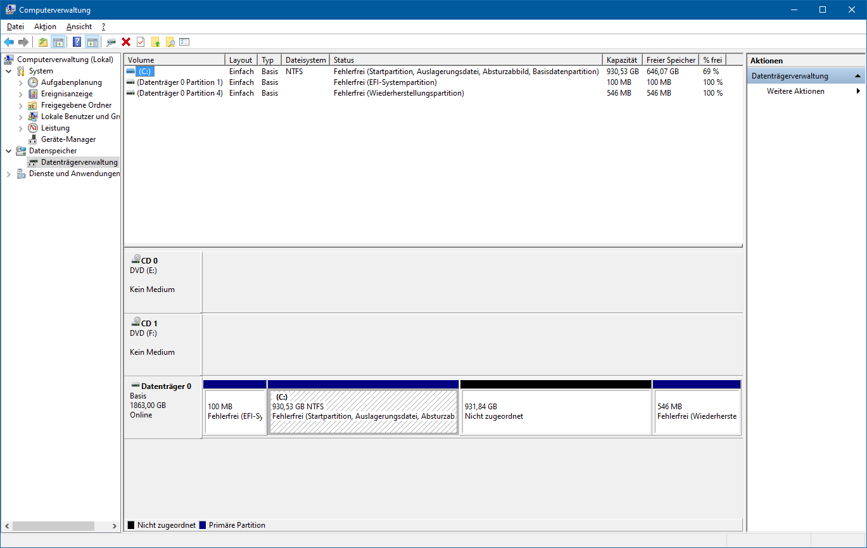867x548 pixels.
Task: Click the Up one level folder icon
Action: pyautogui.click(x=42, y=42)
